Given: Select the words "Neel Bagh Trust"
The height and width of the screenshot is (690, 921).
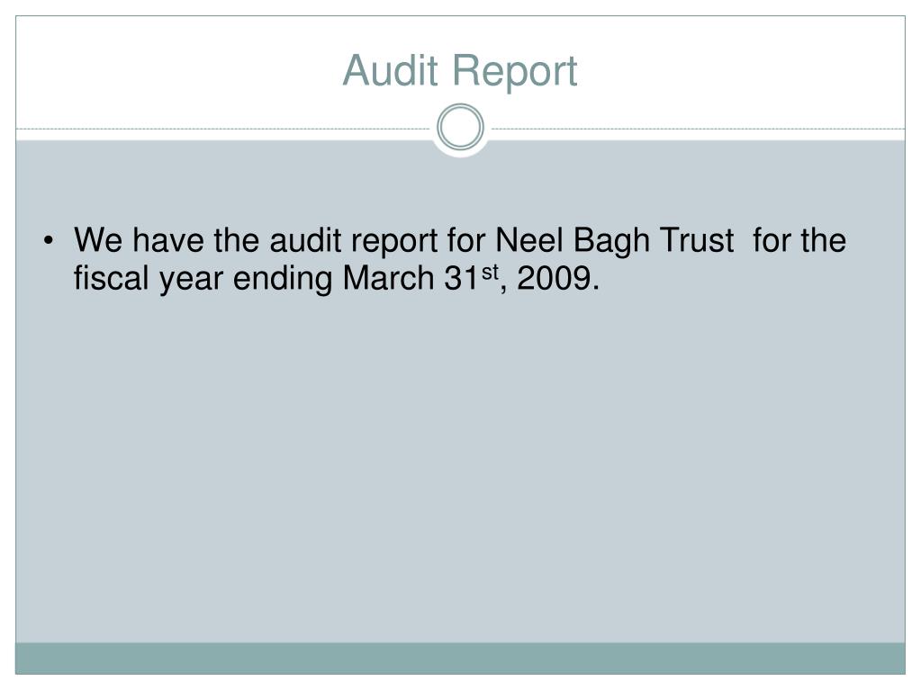Looking at the screenshot, I should pos(614,241).
